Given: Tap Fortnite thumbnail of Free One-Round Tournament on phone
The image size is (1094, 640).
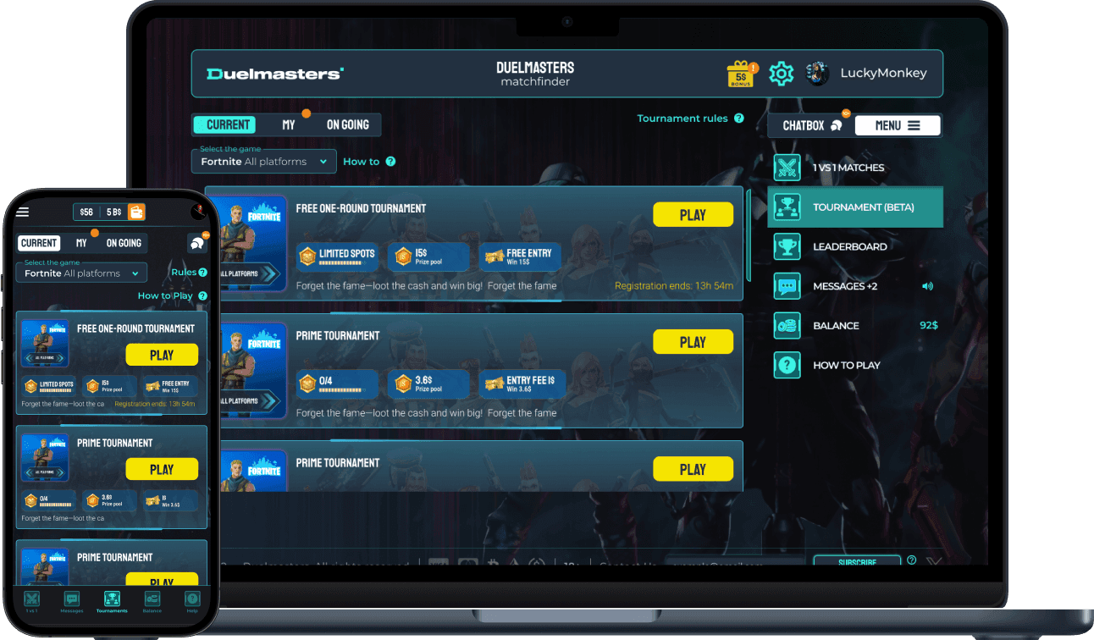Looking at the screenshot, I should pos(45,345).
